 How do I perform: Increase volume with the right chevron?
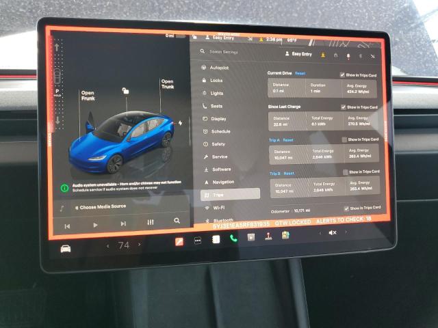pos(346,232)
